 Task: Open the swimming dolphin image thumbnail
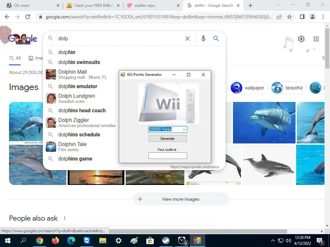pyautogui.click(x=264, y=123)
